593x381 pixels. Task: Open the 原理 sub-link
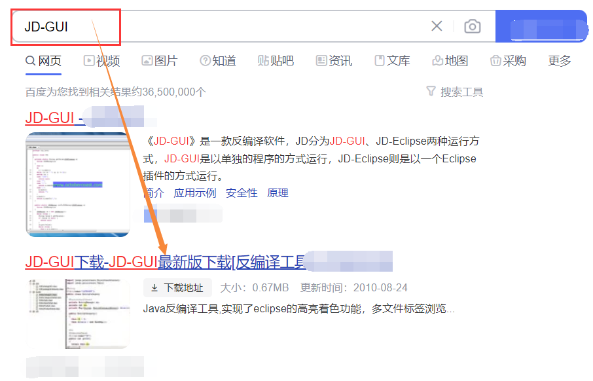278,193
